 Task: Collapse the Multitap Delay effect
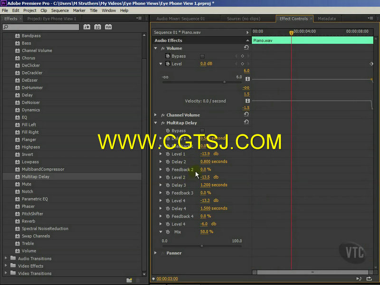point(156,123)
